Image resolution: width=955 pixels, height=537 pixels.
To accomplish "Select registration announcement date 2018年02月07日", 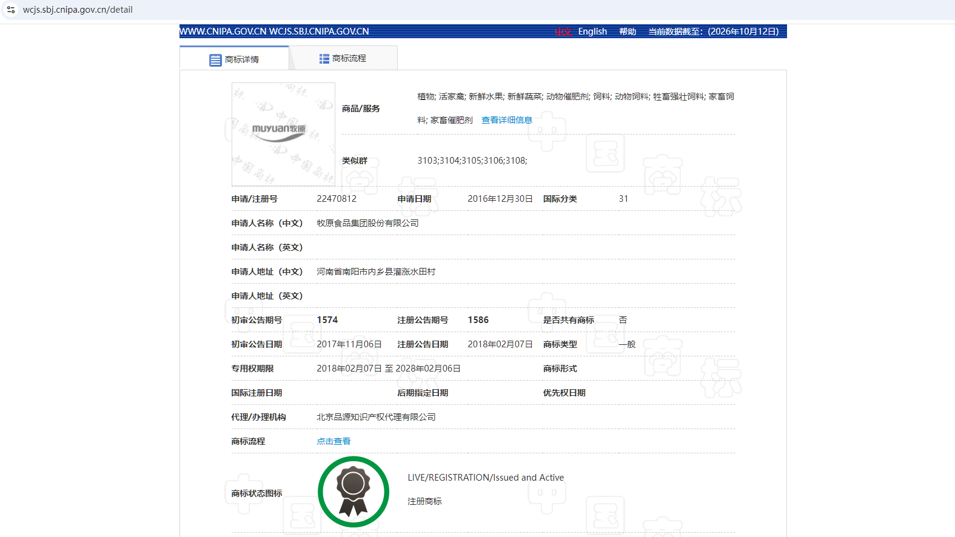I will (500, 344).
